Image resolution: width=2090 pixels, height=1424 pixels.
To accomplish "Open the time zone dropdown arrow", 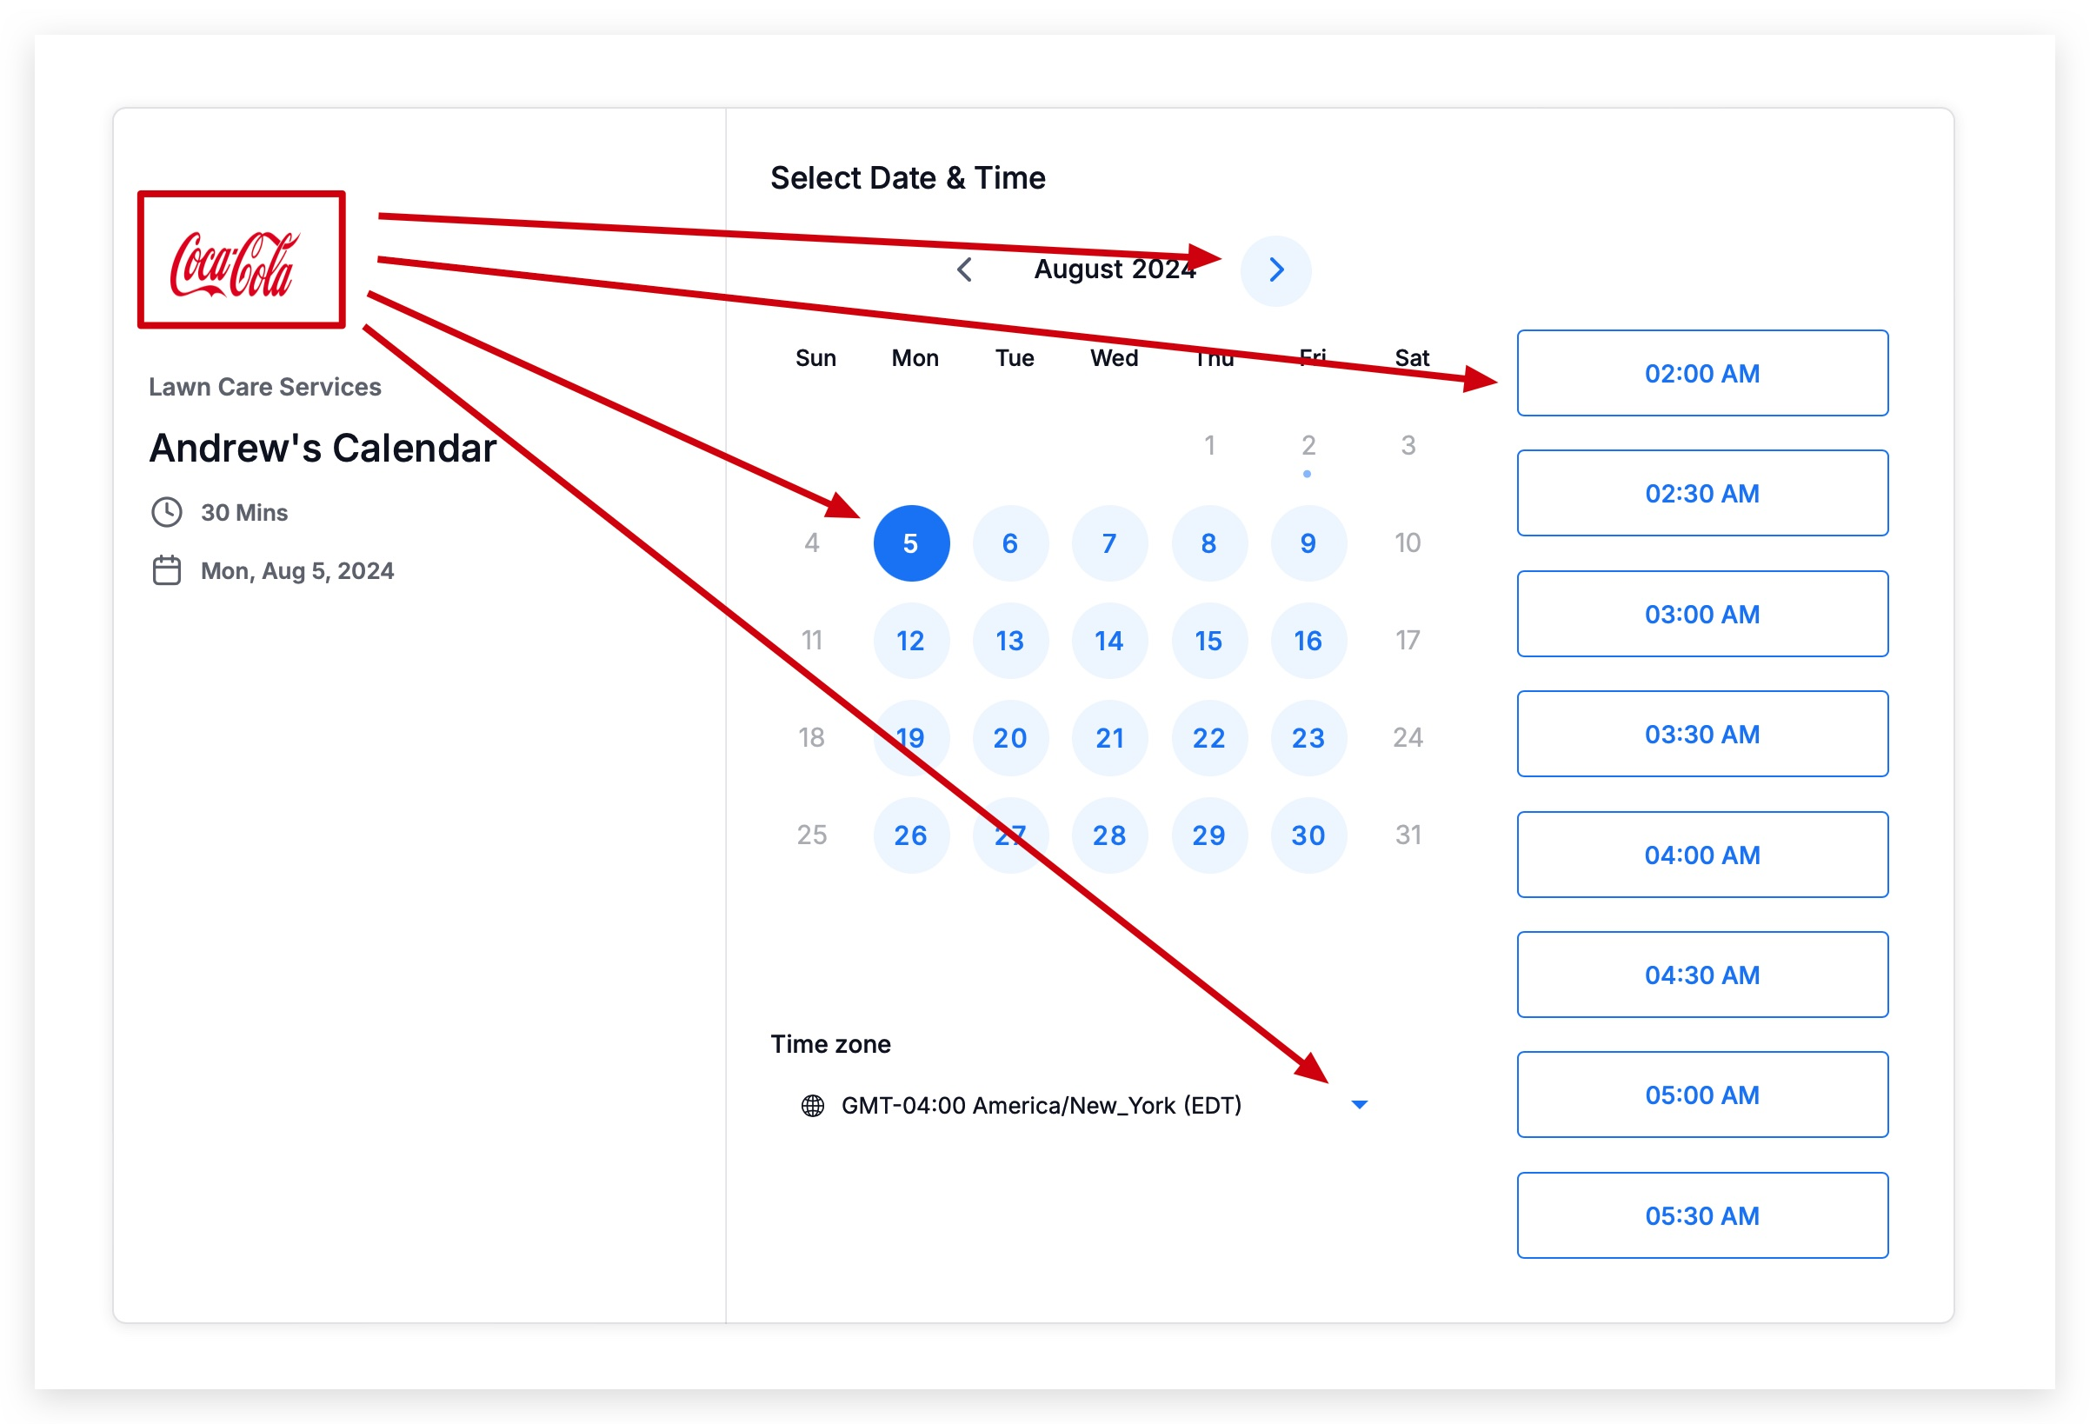I will pos(1359,1105).
